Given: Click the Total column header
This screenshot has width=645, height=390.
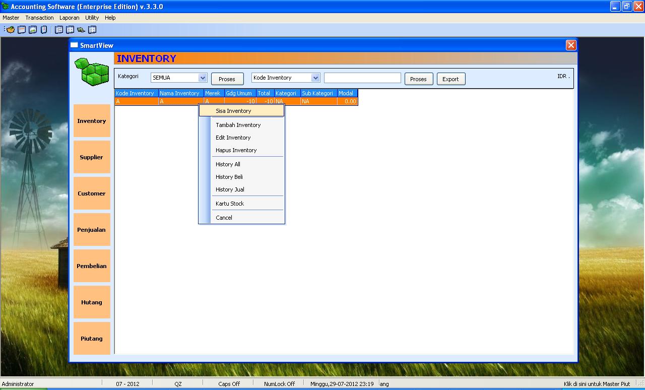Looking at the screenshot, I should [x=265, y=93].
